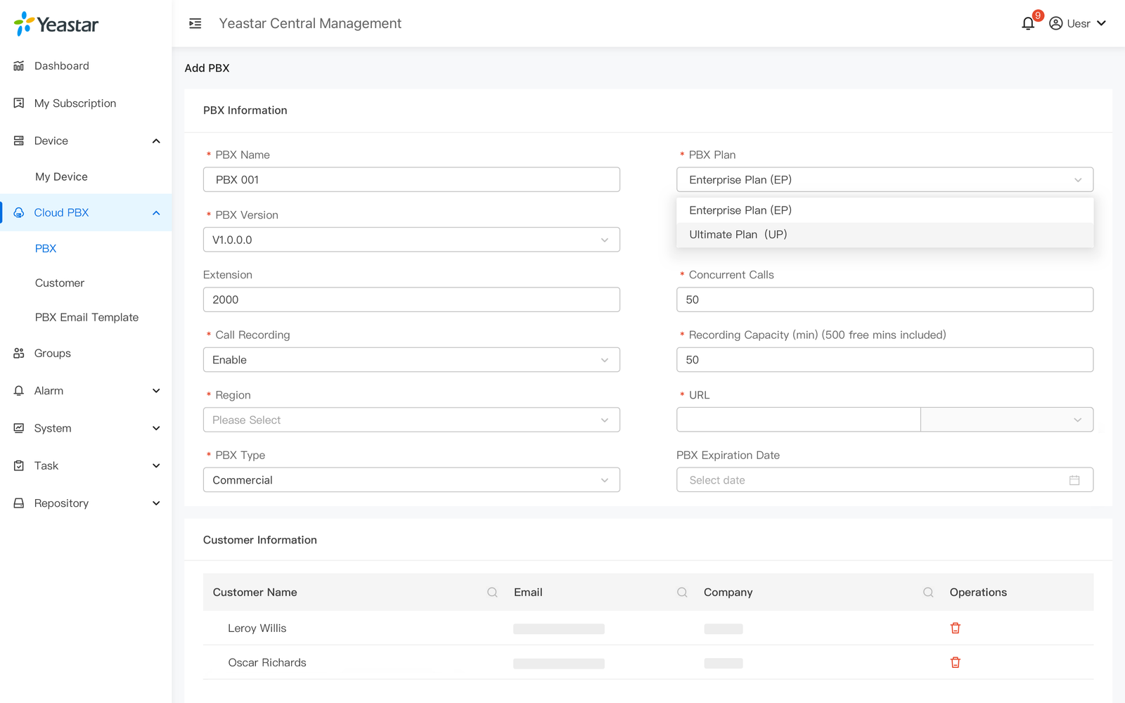Search the Company column icon
Screen dimensions: 1125x703
click(928, 593)
